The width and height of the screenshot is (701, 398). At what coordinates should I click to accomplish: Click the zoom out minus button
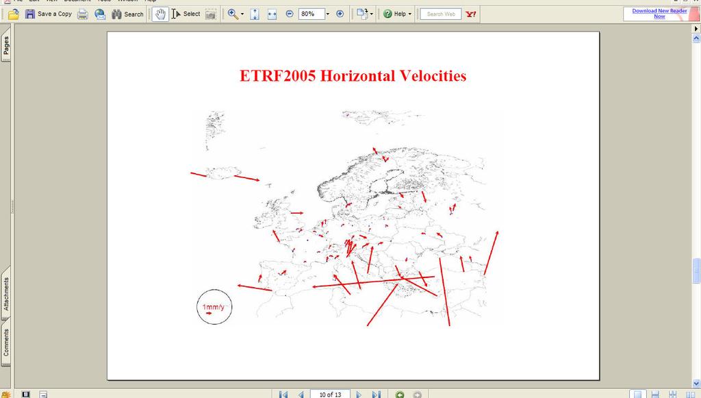tap(290, 14)
